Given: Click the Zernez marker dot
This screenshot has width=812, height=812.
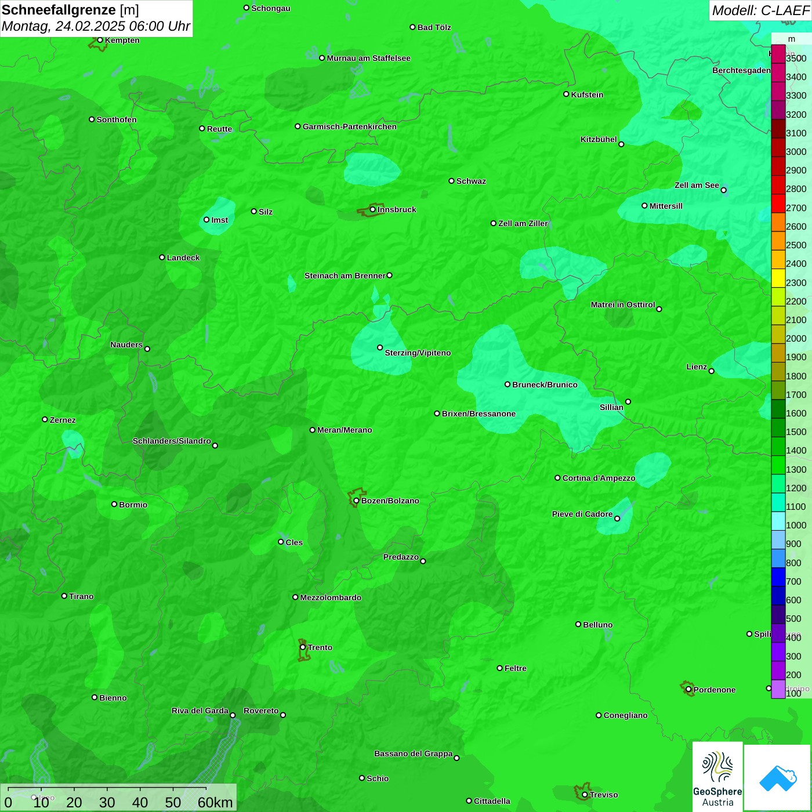Looking at the screenshot, I should coord(45,419).
